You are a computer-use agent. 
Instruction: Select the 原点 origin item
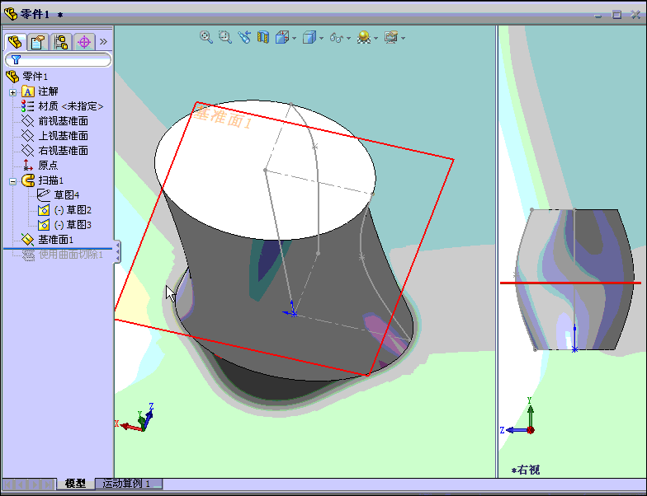coord(48,166)
